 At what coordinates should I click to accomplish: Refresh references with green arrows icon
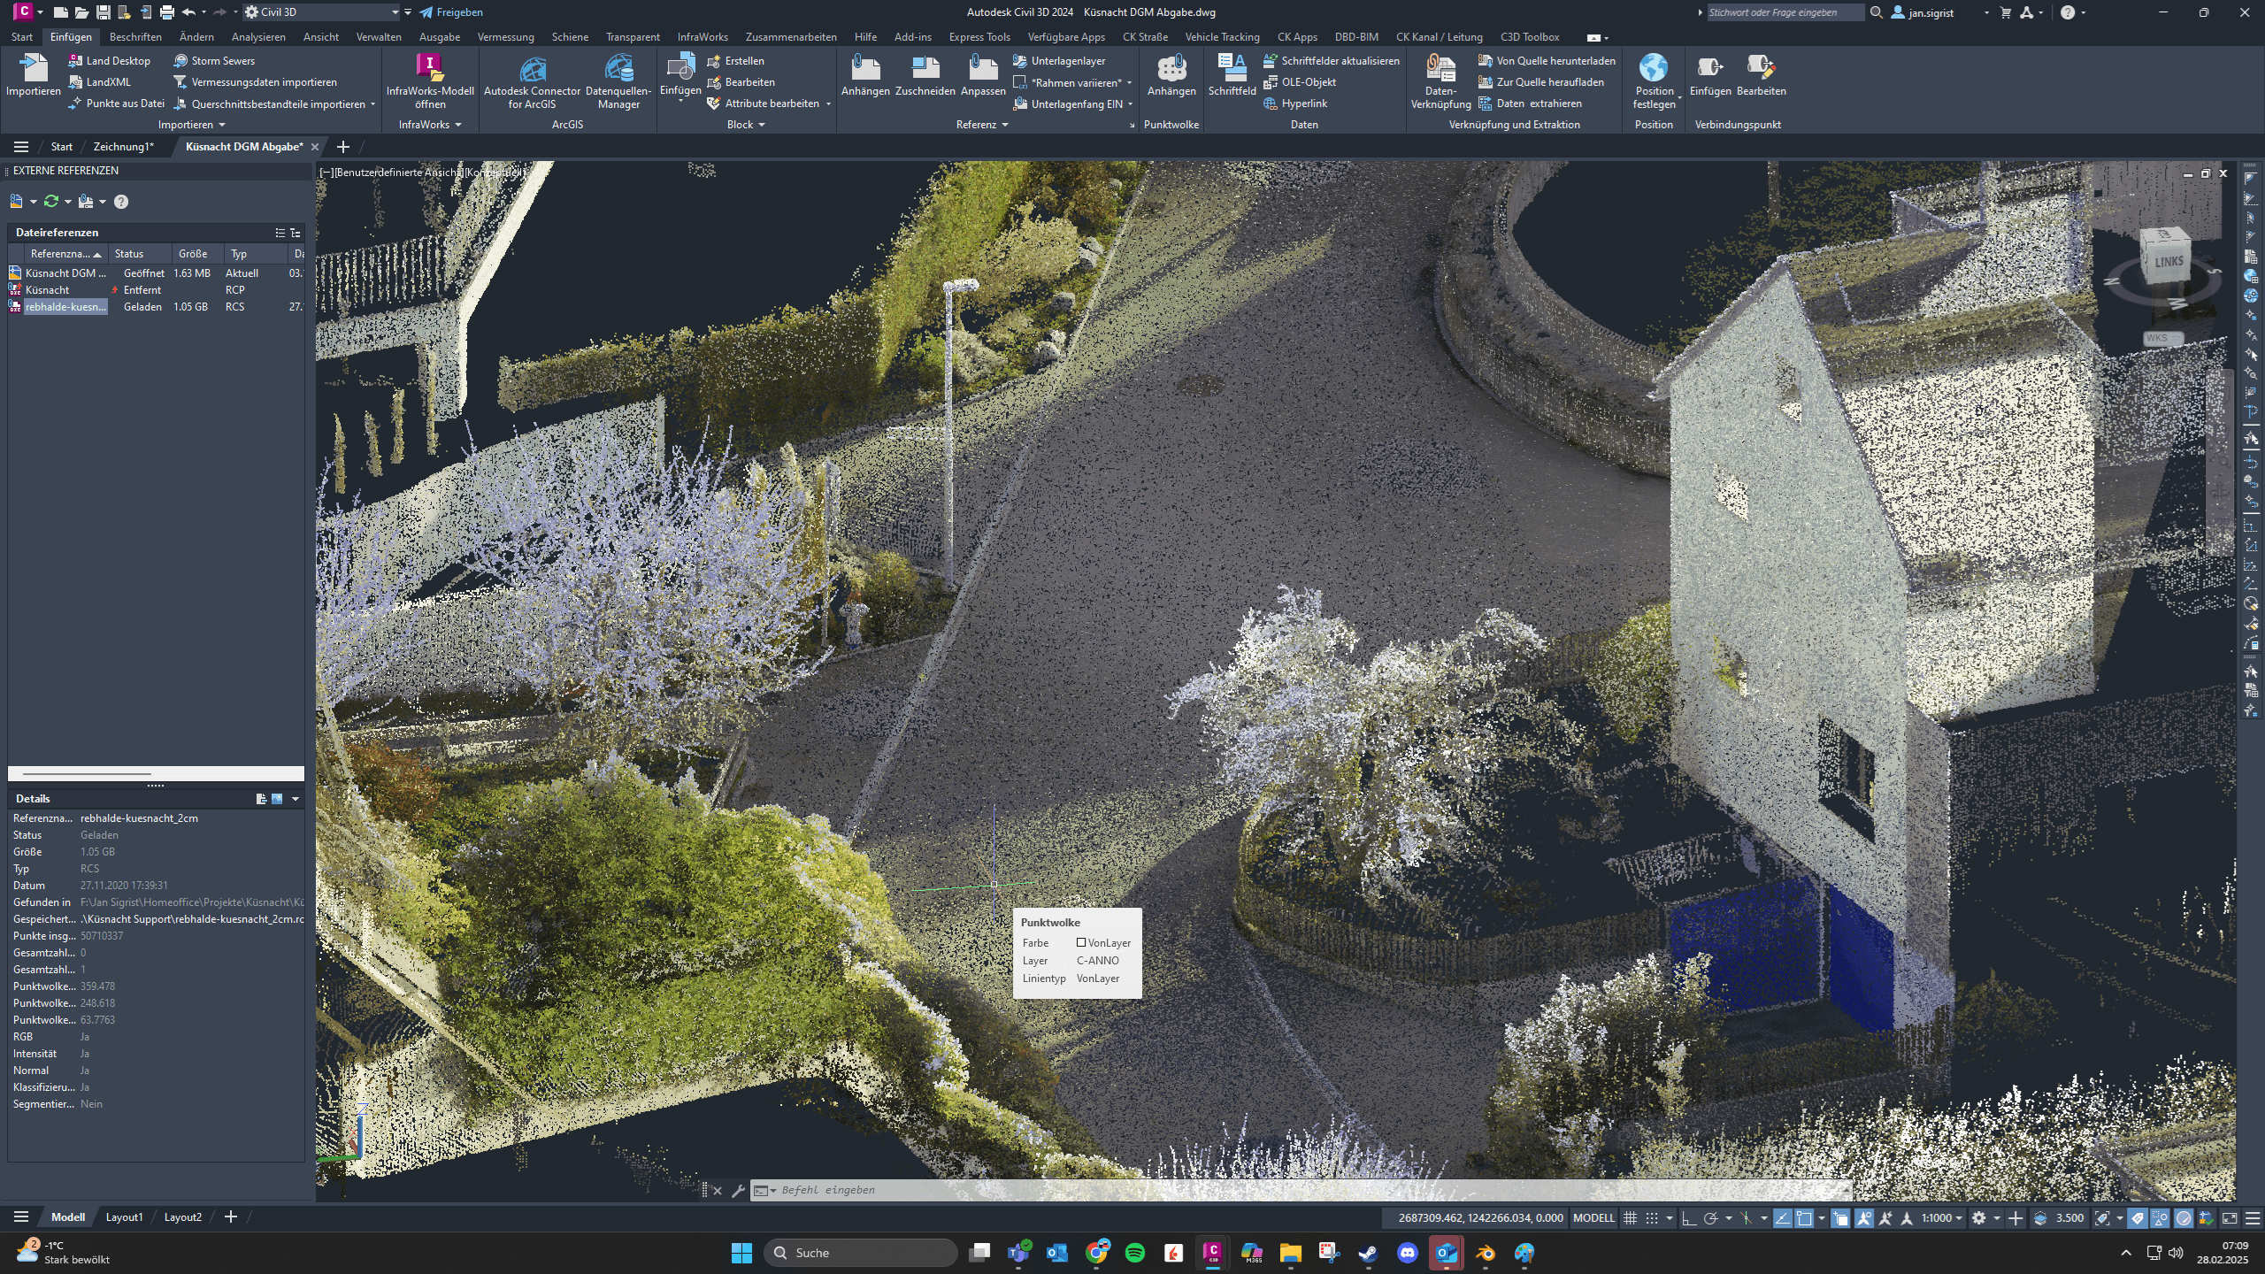[x=51, y=202]
